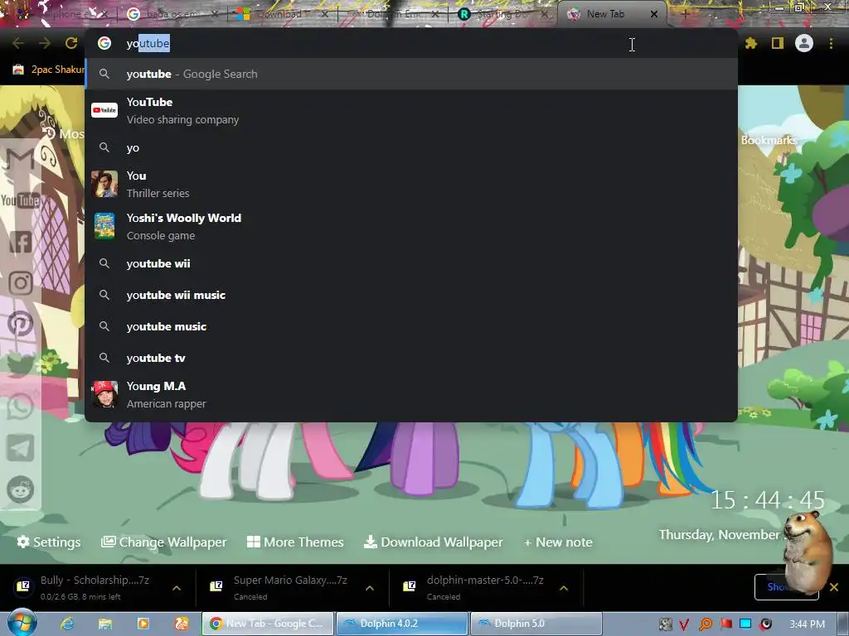This screenshot has width=849, height=636.
Task: Open dolphin-master-5.0 download item
Action: click(484, 587)
